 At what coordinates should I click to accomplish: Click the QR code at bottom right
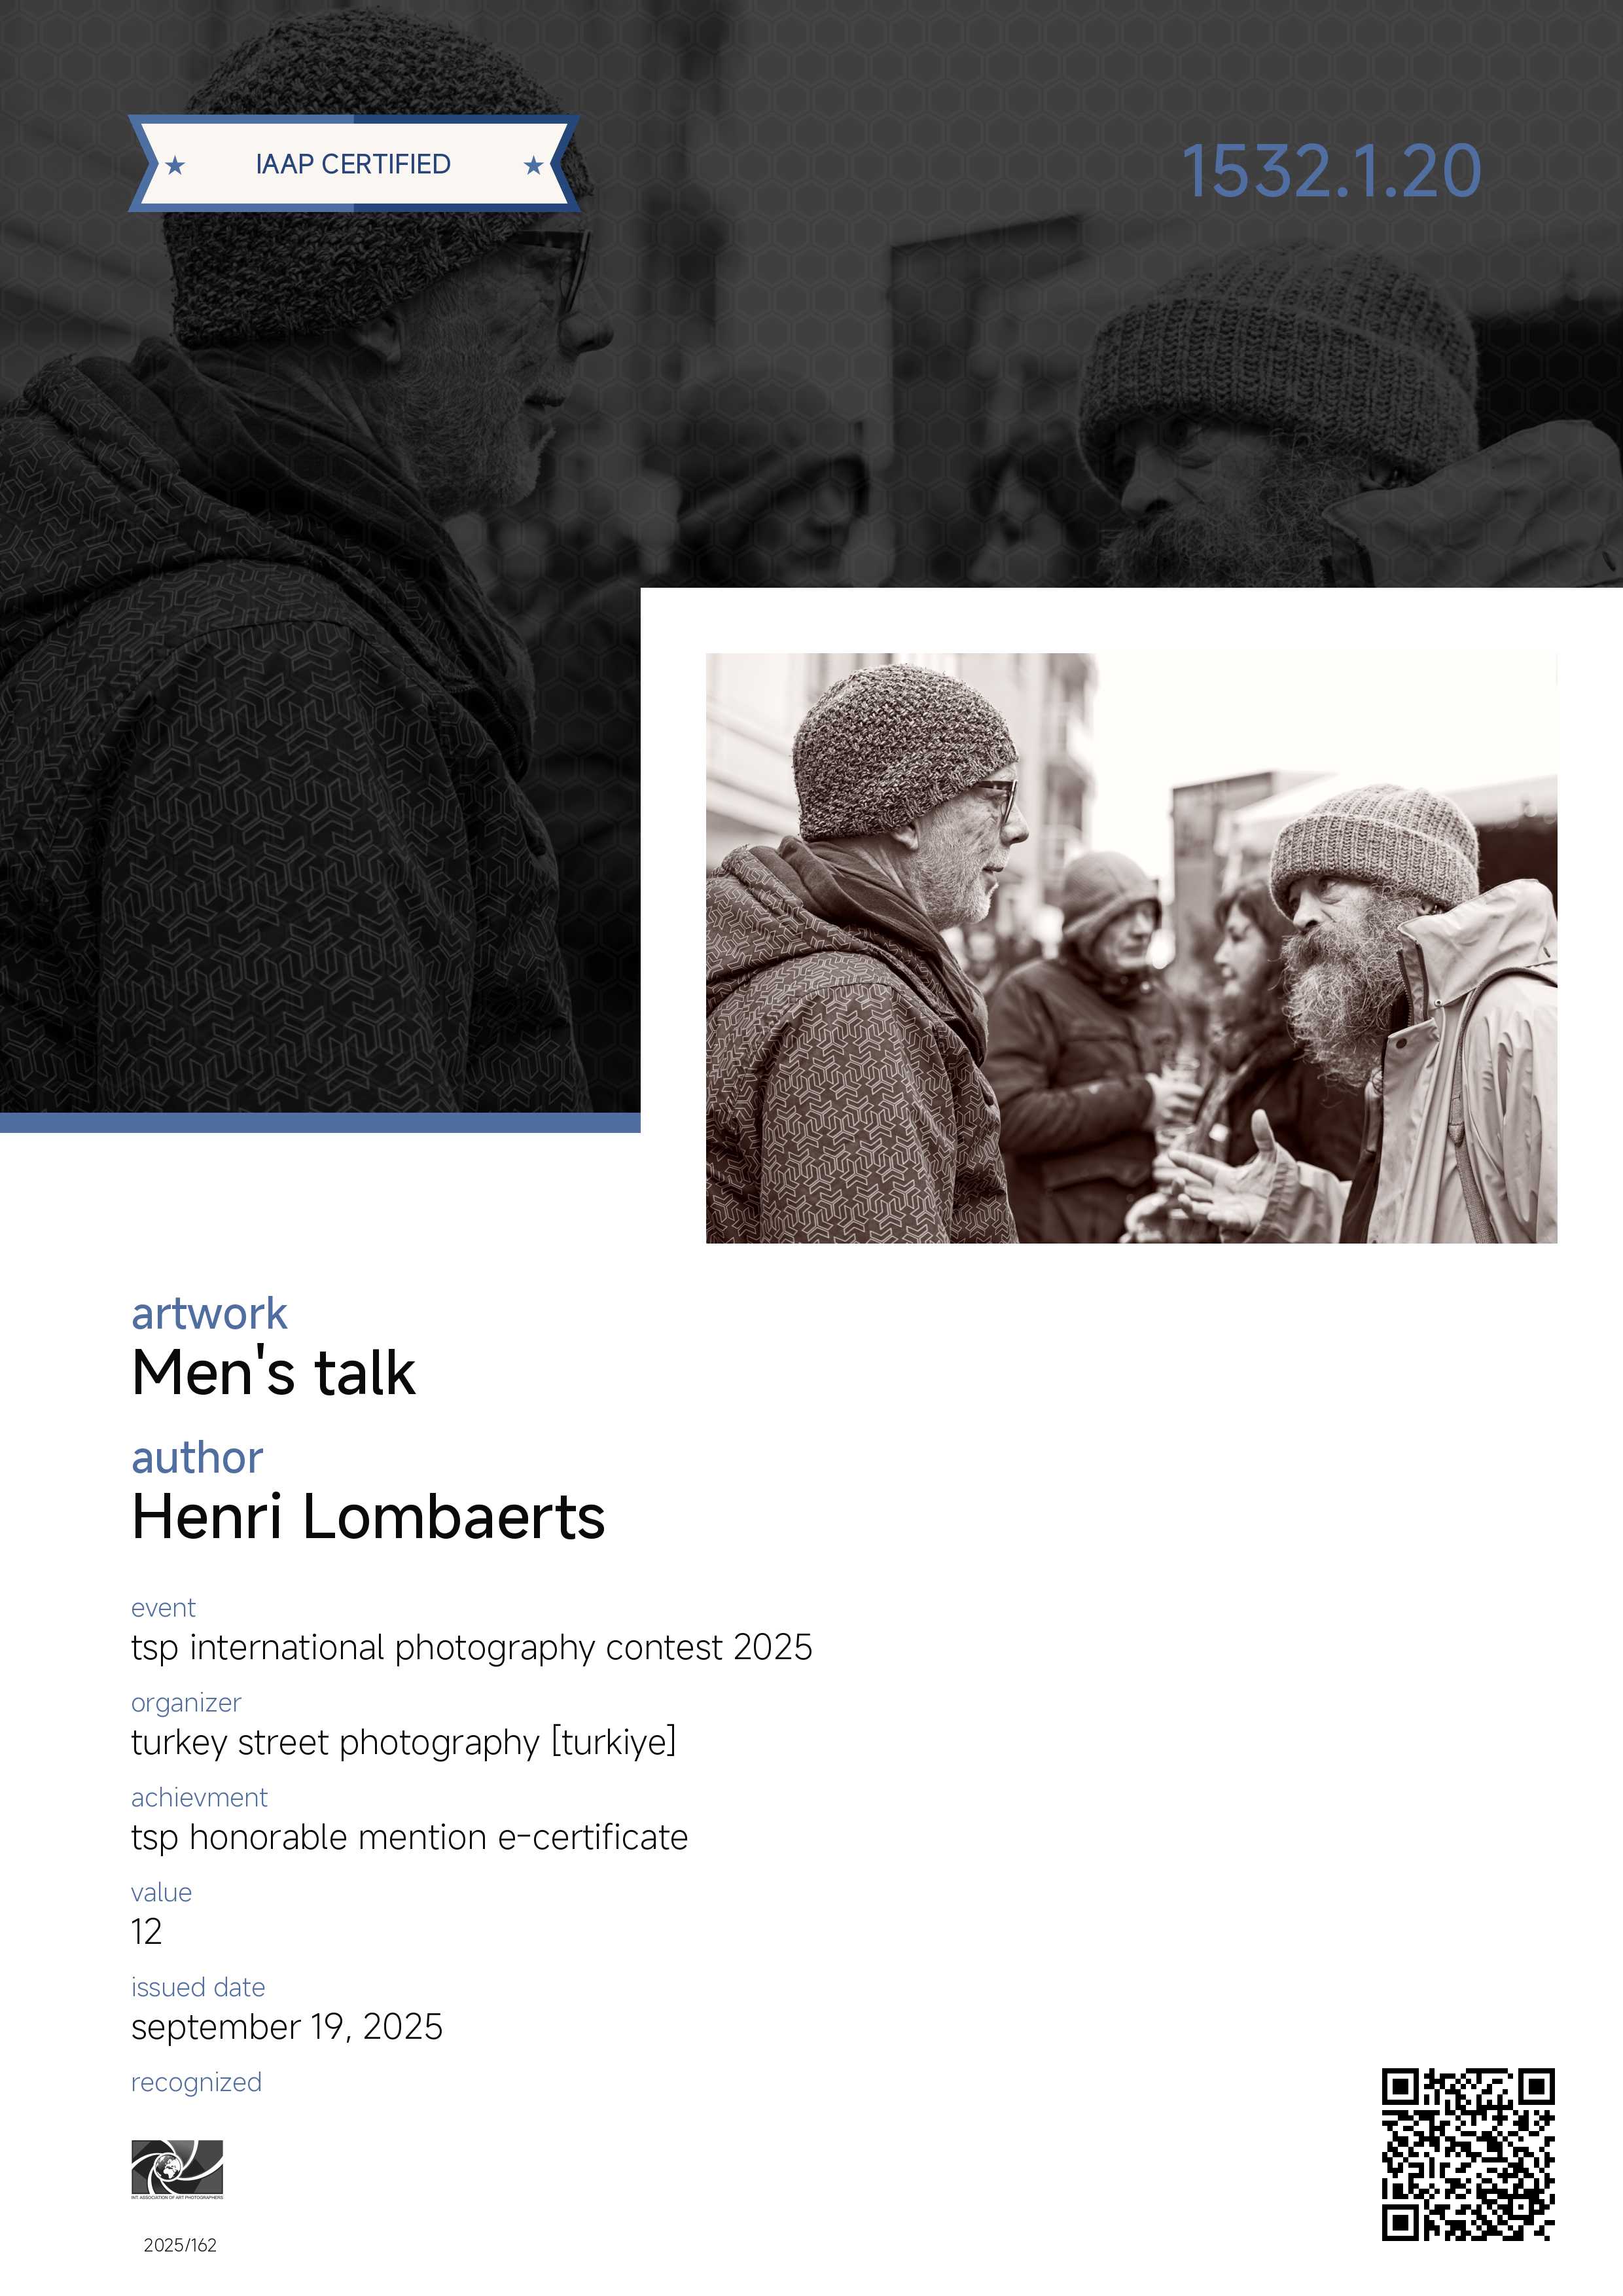pos(1468,2155)
